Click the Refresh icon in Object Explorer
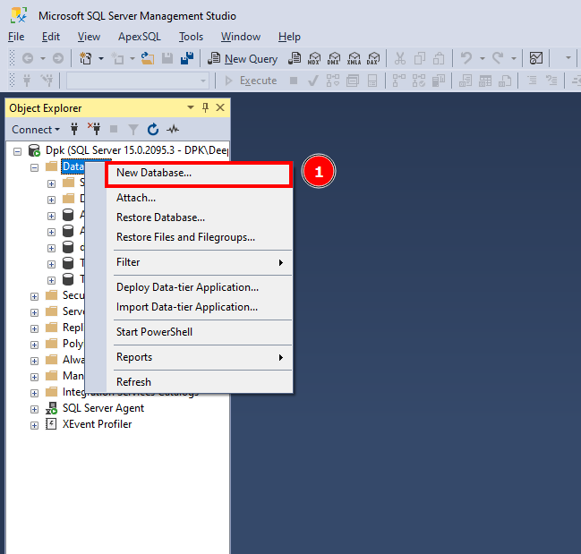This screenshot has width=581, height=554. point(153,129)
